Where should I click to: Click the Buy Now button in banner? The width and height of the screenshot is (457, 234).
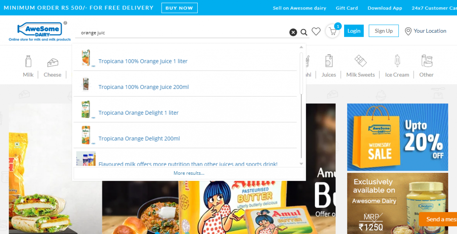click(179, 8)
